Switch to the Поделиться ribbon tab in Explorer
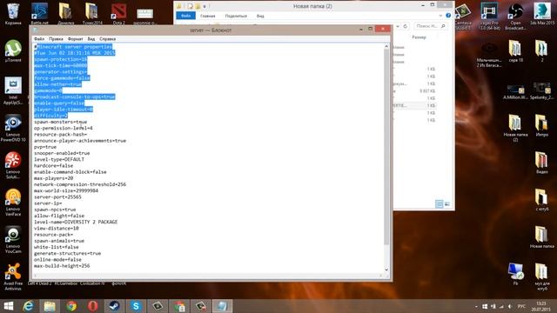Image resolution: width=557 pixels, height=313 pixels. 236,16
